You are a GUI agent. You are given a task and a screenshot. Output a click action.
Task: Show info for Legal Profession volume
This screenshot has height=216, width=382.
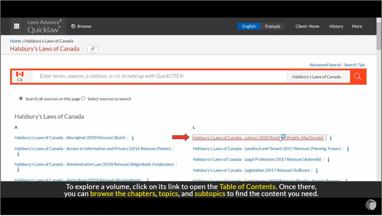pos(328,160)
